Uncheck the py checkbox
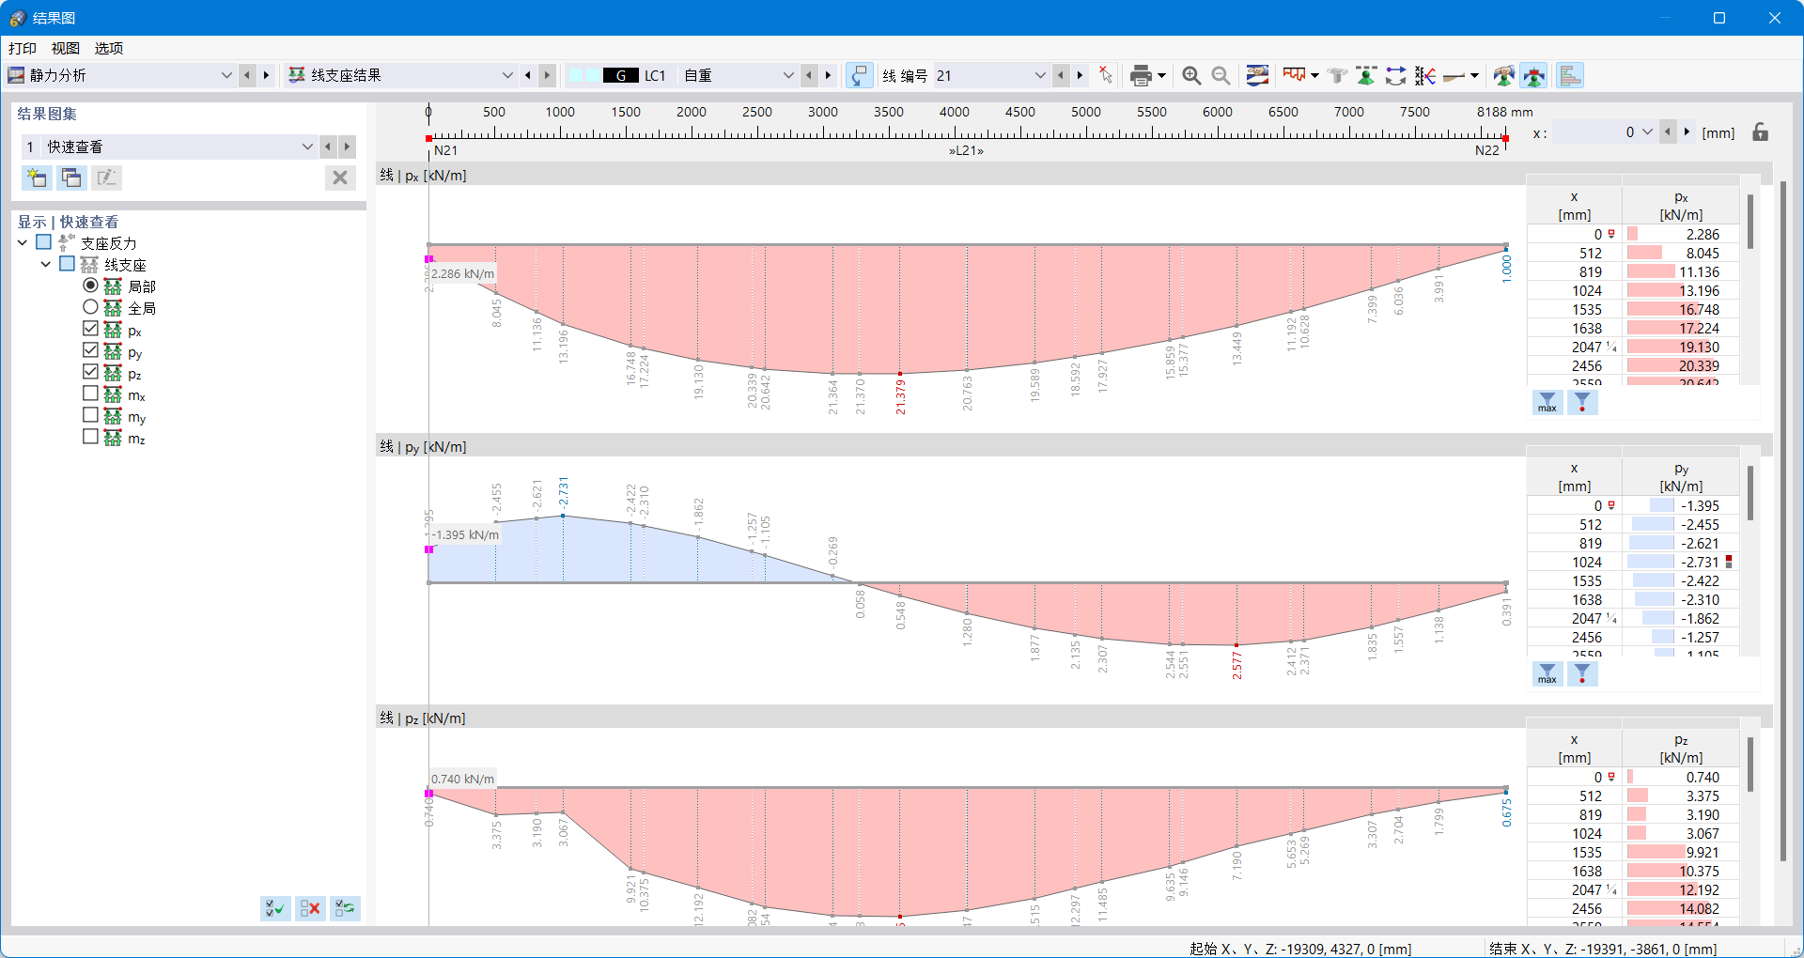Image resolution: width=1804 pixels, height=958 pixels. pyautogui.click(x=90, y=350)
